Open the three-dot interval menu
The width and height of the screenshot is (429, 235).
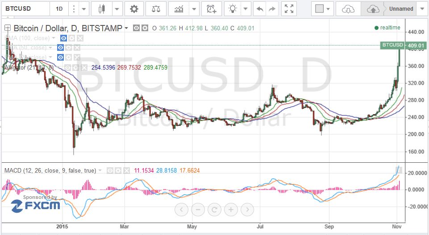[x=74, y=9]
